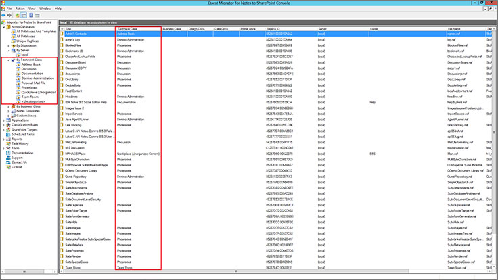Sort by the File Name column header

click(x=466, y=29)
